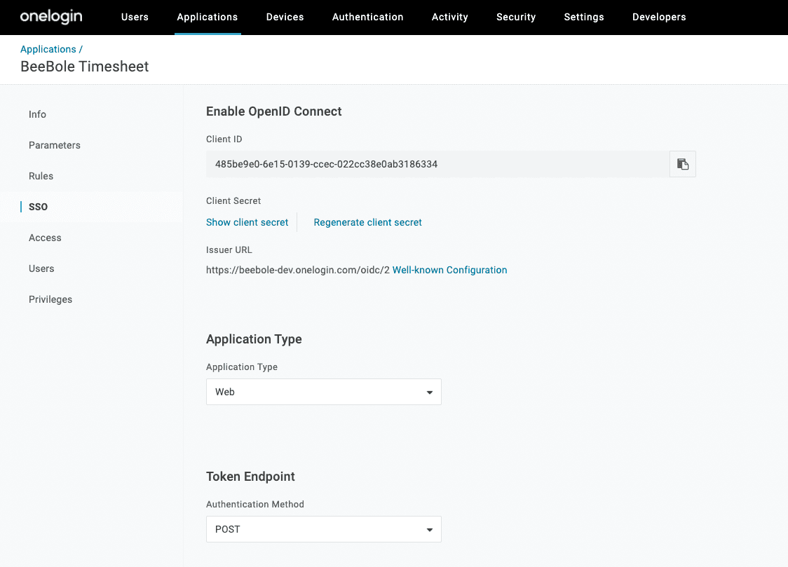
Task: Open the Developers menu
Action: [x=658, y=17]
